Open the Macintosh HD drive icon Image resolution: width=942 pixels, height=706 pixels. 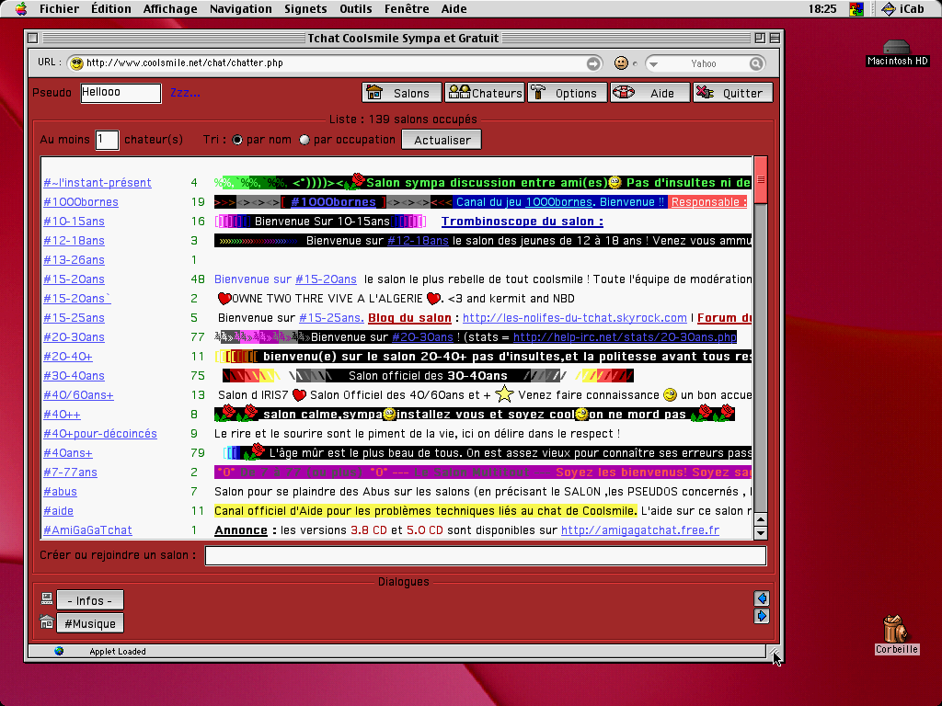897,52
